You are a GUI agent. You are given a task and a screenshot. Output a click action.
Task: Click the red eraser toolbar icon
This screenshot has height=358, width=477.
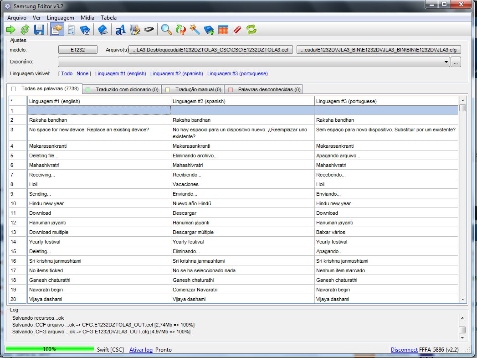[x=237, y=30]
